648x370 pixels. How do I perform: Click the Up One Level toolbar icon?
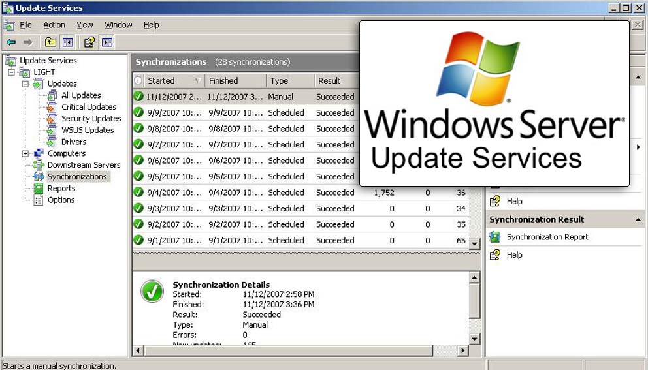50,42
